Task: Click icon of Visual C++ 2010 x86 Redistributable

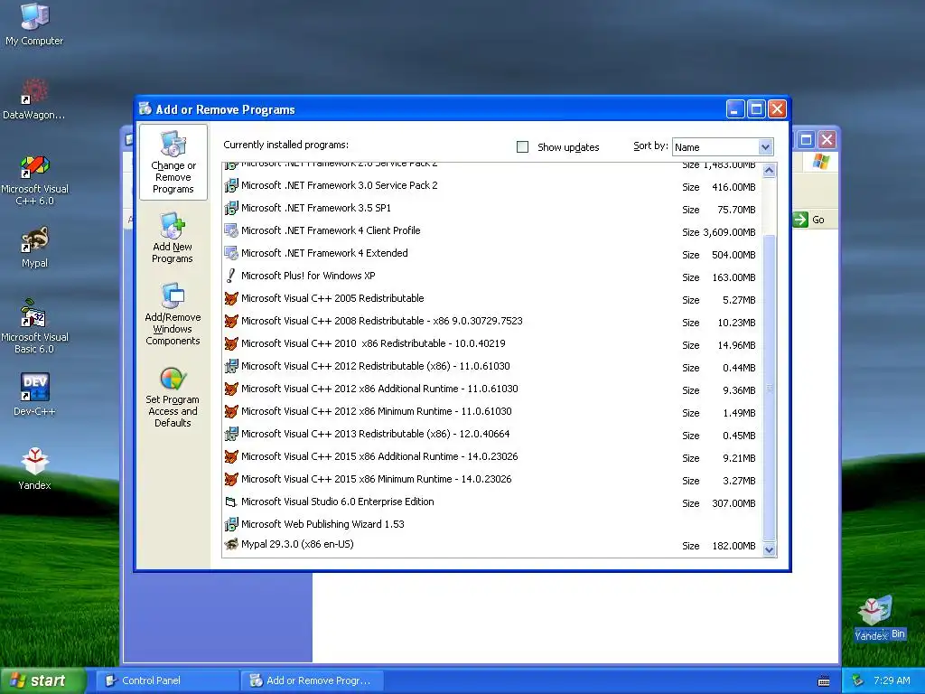Action: click(x=231, y=343)
